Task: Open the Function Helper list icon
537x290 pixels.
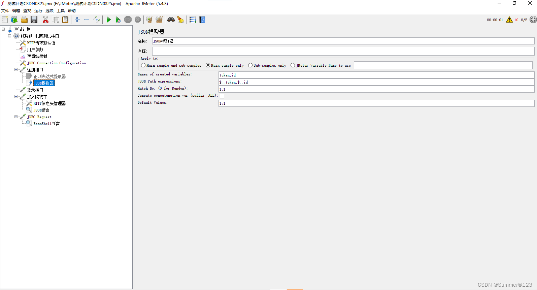Action: coord(192,20)
